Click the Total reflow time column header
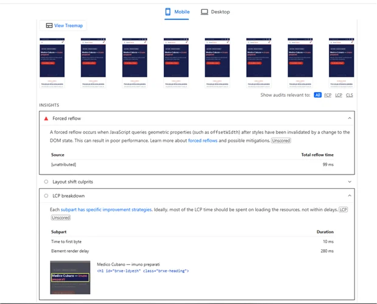377x304 pixels. [x=317, y=155]
